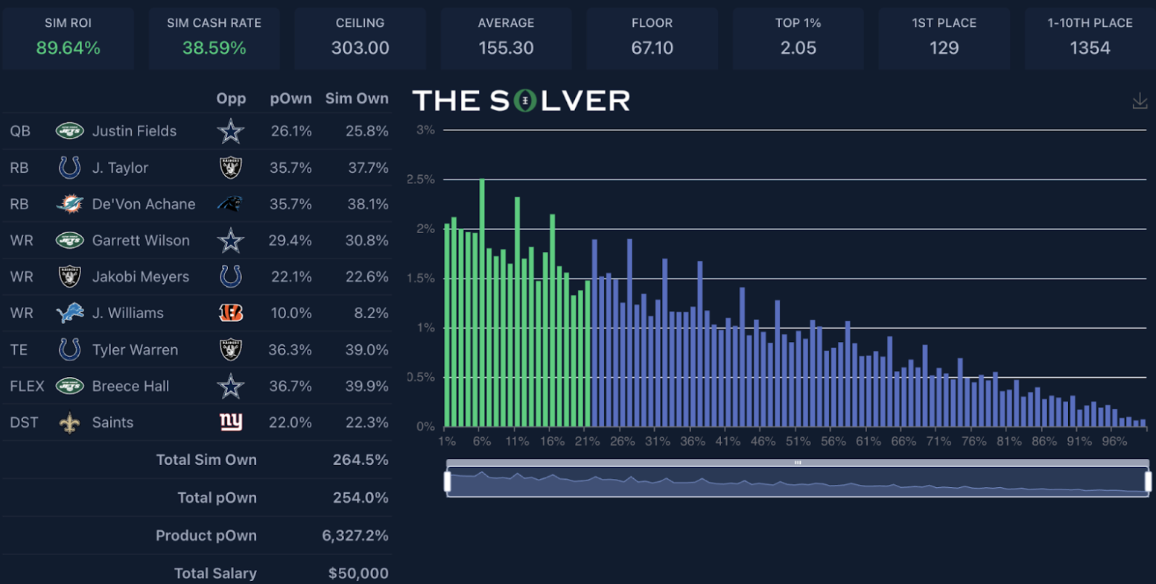Click the left handle of range slider
The height and width of the screenshot is (584, 1156).
point(448,481)
